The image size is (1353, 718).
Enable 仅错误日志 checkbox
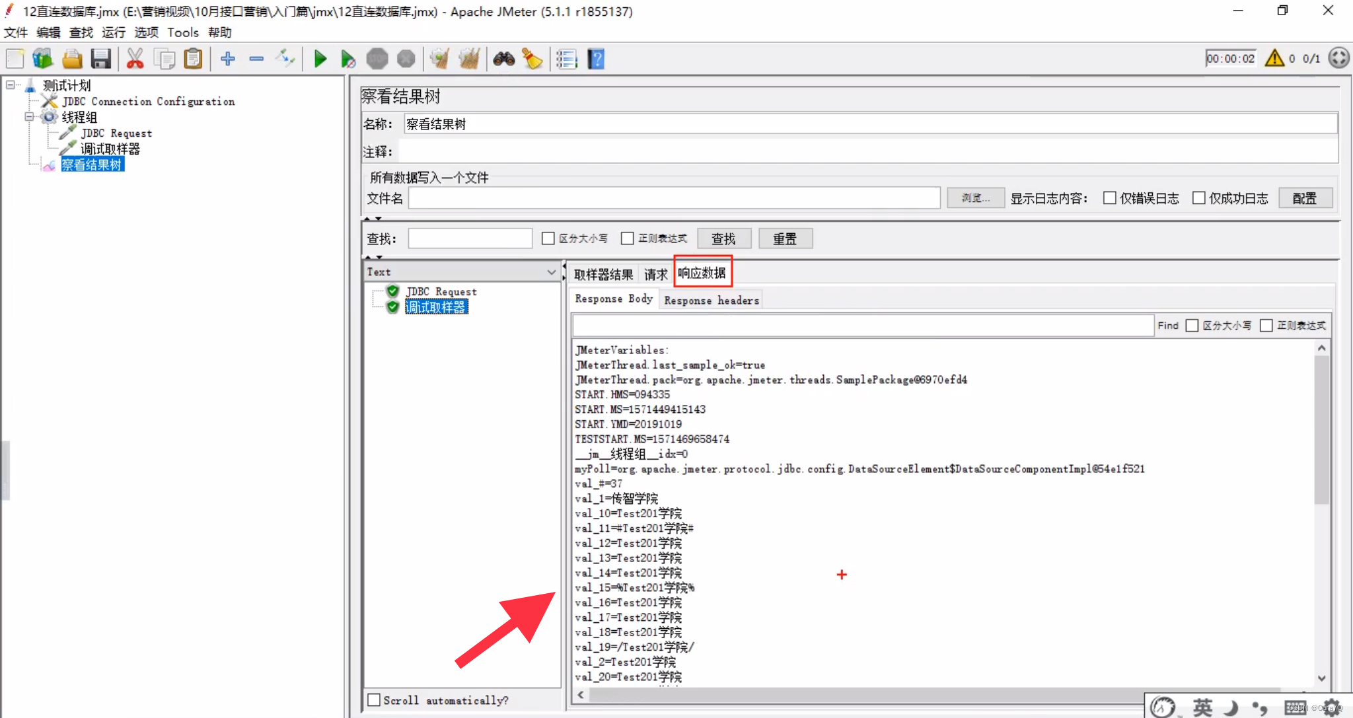[x=1109, y=198]
